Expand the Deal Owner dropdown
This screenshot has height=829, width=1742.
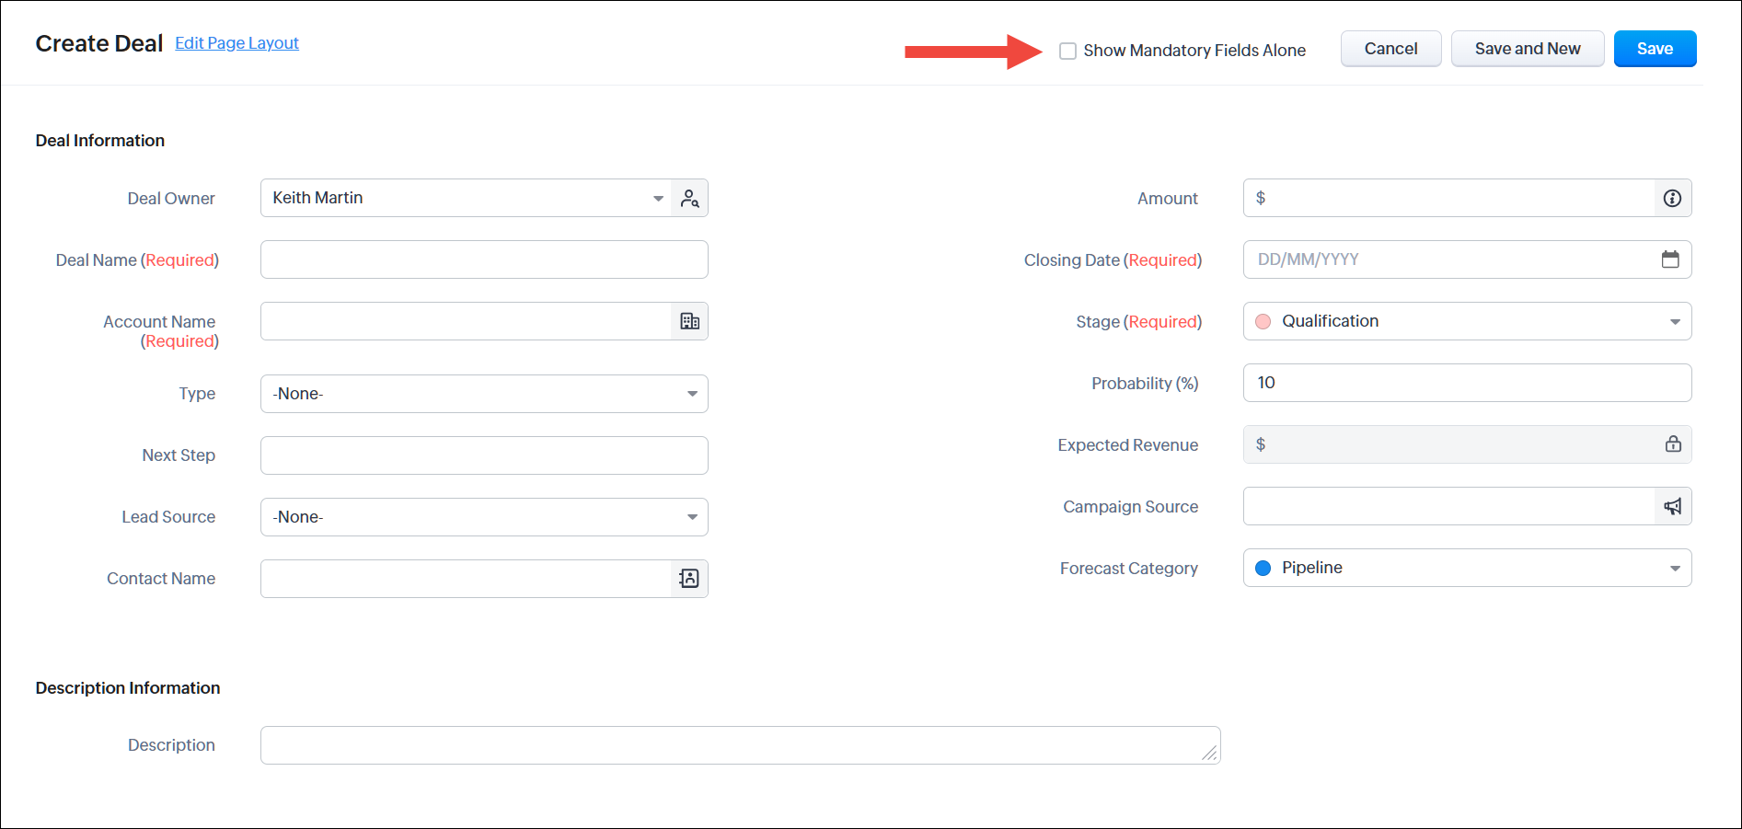(657, 197)
